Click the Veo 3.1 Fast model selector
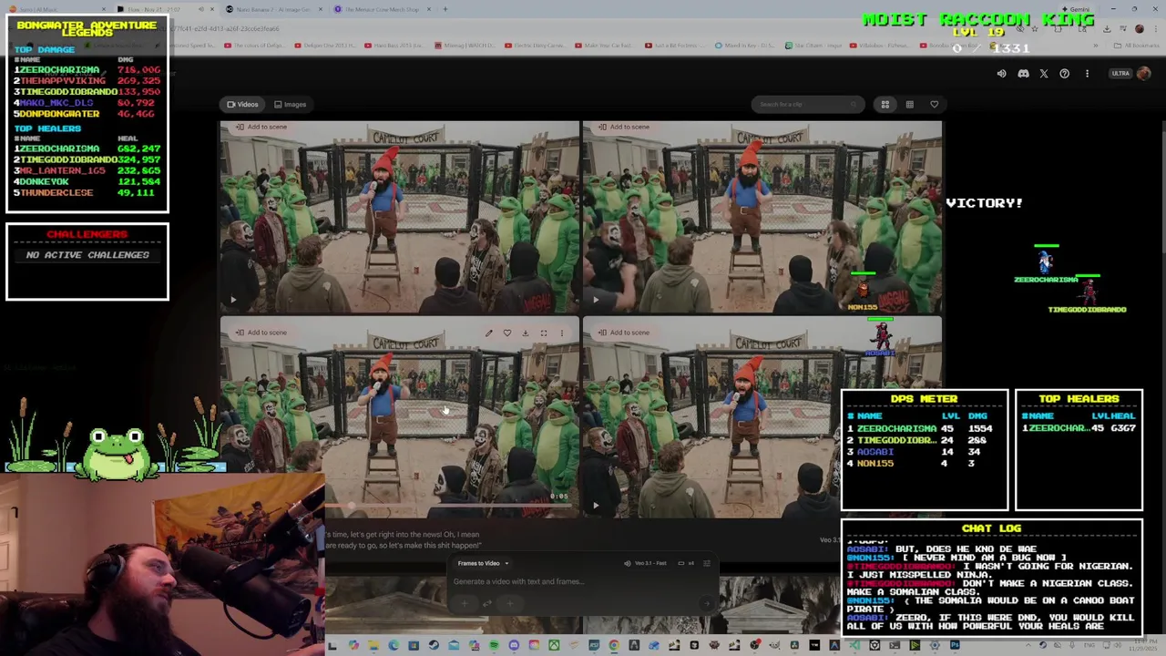1166x656 pixels. tap(646, 563)
